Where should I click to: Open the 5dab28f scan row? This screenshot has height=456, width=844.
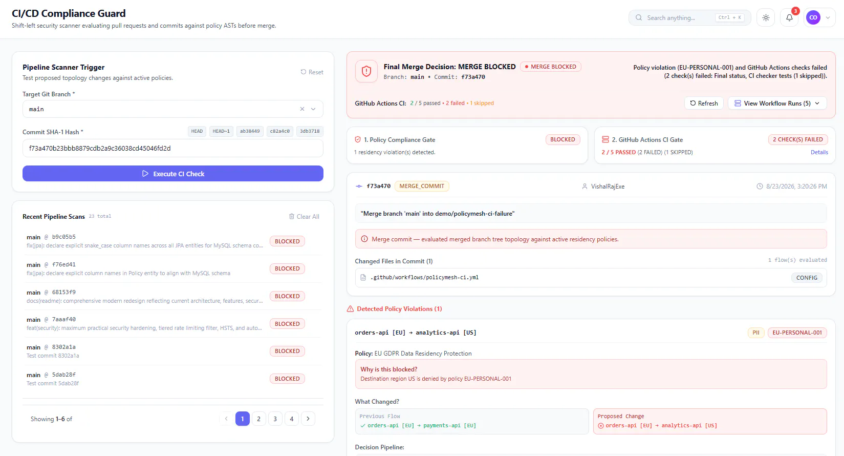click(x=173, y=379)
